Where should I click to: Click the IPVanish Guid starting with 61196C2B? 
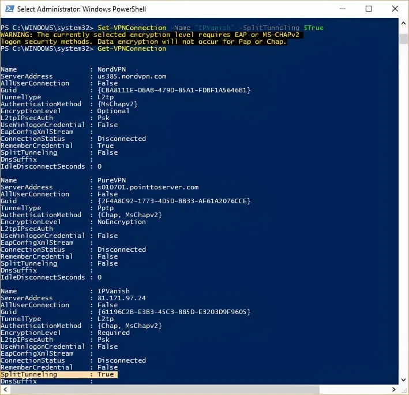174,312
